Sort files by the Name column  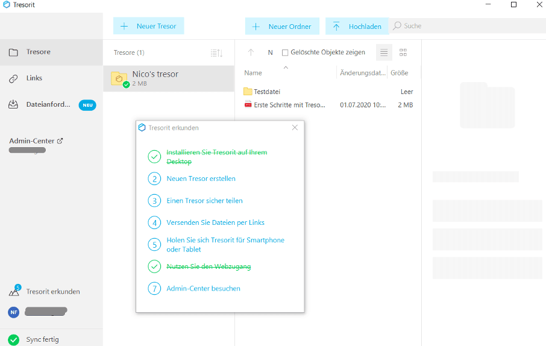pyautogui.click(x=253, y=73)
